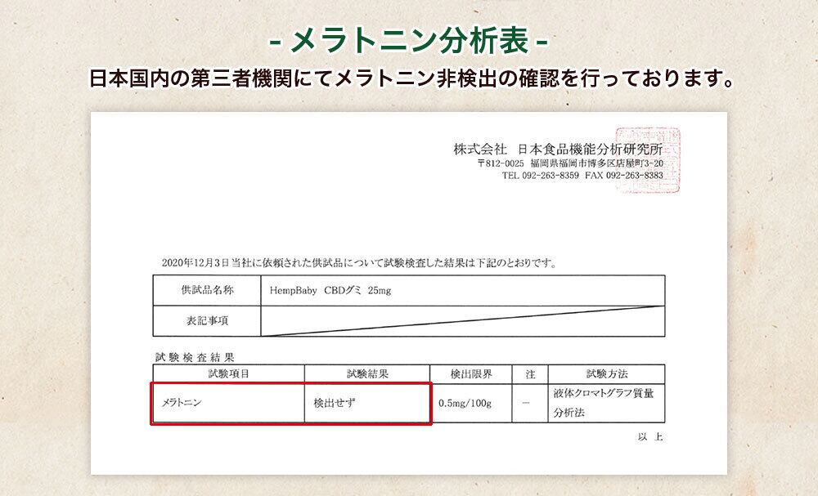Click the 検出せず result cell
Screen dimensions: 818x496
point(367,404)
